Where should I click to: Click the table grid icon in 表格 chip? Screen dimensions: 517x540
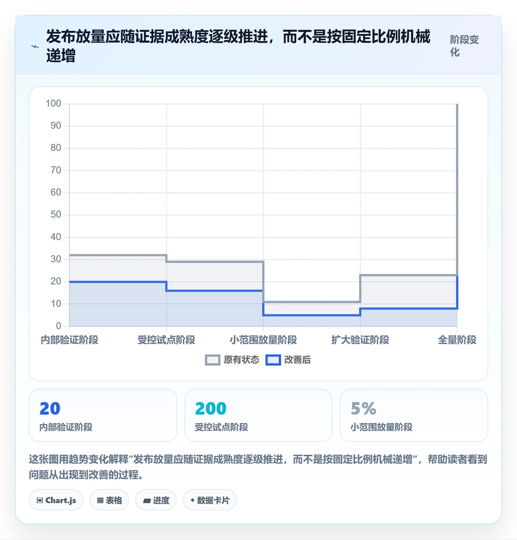[x=100, y=501]
